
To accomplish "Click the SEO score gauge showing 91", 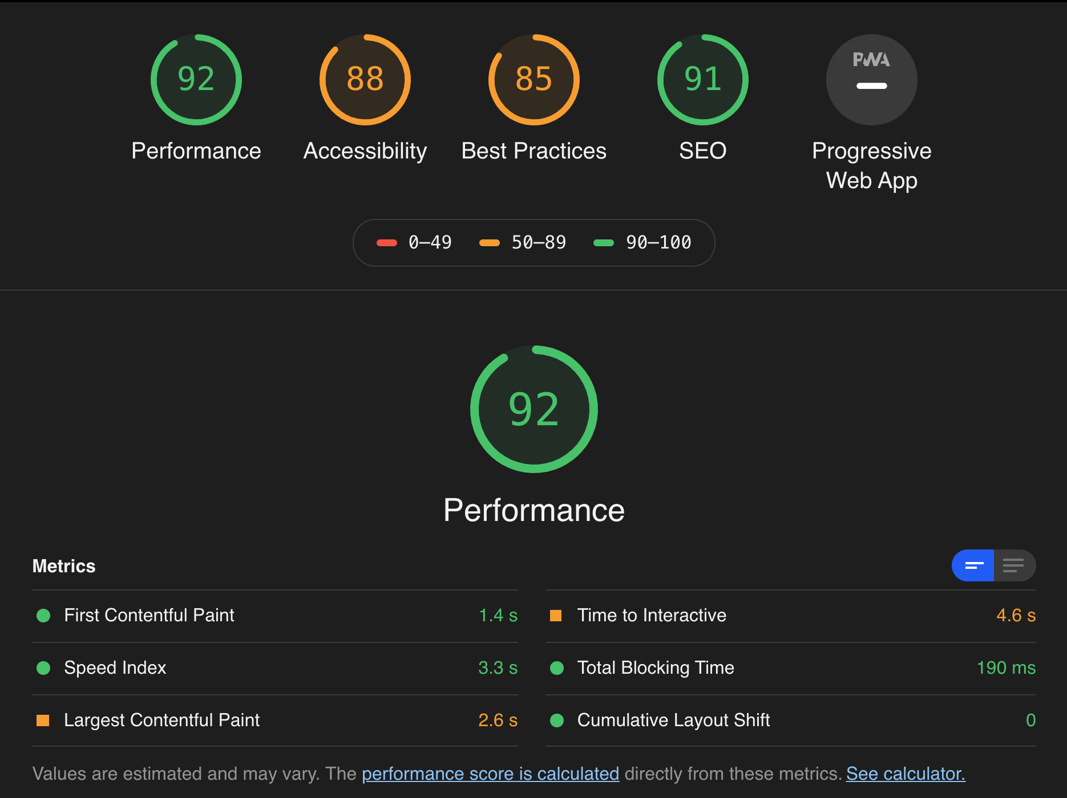I will point(703,80).
